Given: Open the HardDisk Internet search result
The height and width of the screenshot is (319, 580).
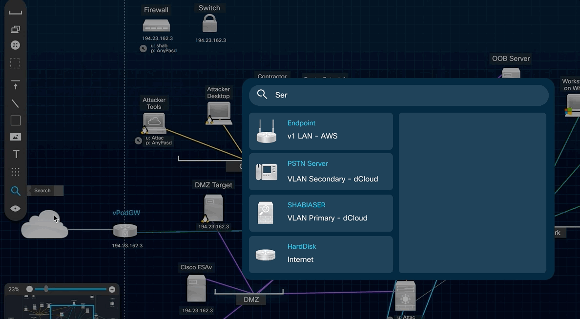Looking at the screenshot, I should tap(321, 255).
